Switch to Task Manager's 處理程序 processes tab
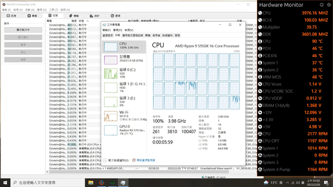This screenshot has height=187, width=333. click(x=108, y=36)
